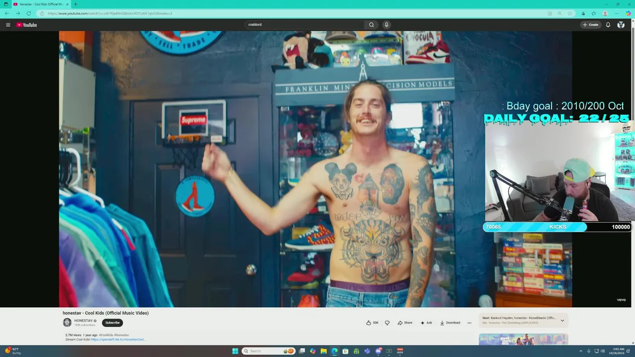
Task: Open the Copilot sidebar icon in browser
Action: point(628,13)
